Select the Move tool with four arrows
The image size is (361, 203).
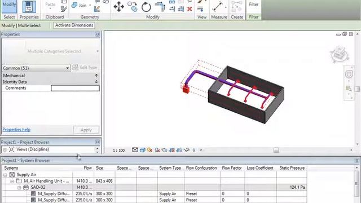tap(119, 7)
